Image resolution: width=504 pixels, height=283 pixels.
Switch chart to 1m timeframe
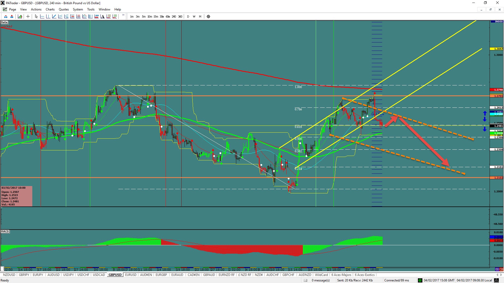[132, 17]
